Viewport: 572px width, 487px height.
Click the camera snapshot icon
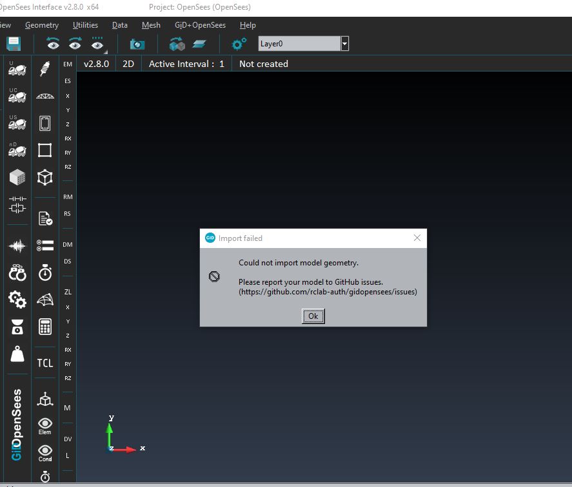pyautogui.click(x=137, y=44)
